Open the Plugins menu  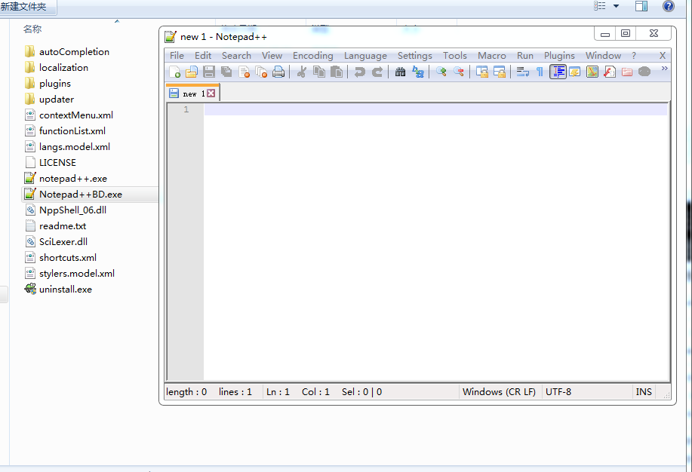[x=559, y=56]
